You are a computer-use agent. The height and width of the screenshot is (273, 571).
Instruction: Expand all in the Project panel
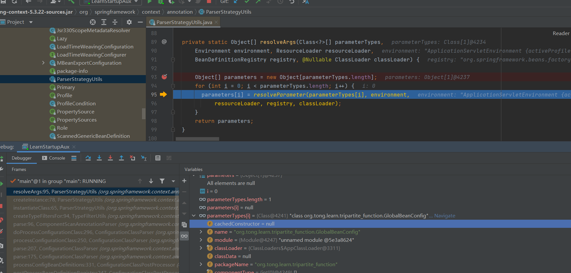click(x=104, y=22)
